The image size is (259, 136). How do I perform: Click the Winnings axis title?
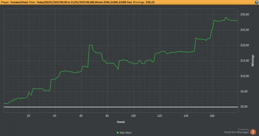tap(253, 60)
